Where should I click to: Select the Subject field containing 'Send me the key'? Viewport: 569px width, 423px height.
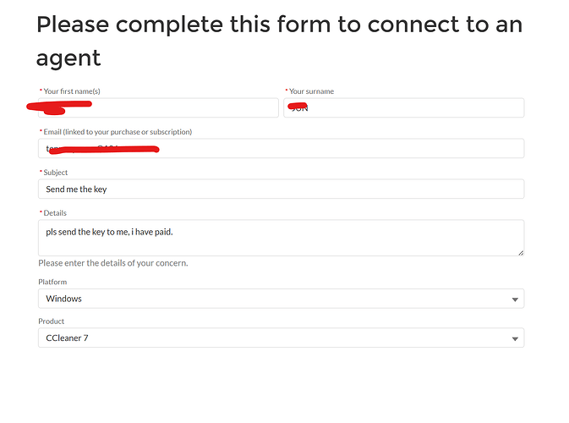(281, 190)
